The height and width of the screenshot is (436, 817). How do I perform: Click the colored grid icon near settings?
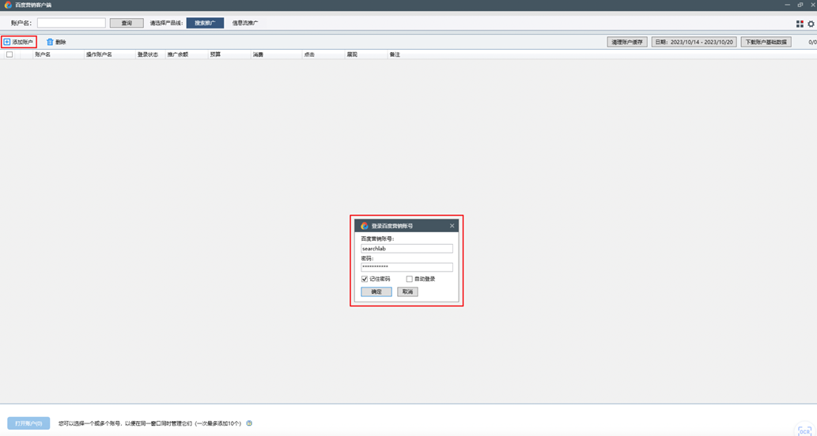[x=800, y=24]
